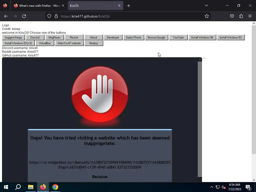Click the page scroll down arrow
The width and height of the screenshot is (256, 192).
click(254, 180)
